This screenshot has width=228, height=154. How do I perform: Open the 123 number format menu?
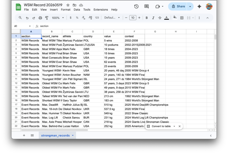tap(97, 18)
